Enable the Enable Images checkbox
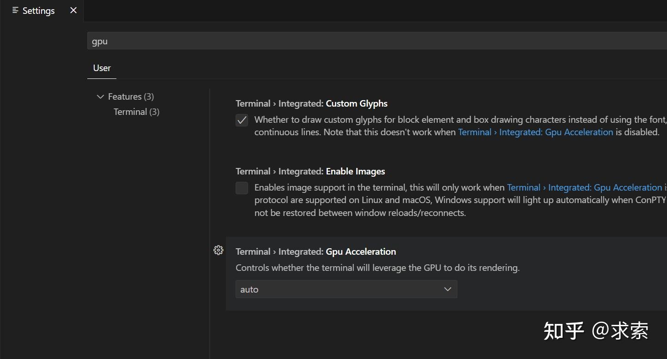The width and height of the screenshot is (667, 359). (x=242, y=188)
